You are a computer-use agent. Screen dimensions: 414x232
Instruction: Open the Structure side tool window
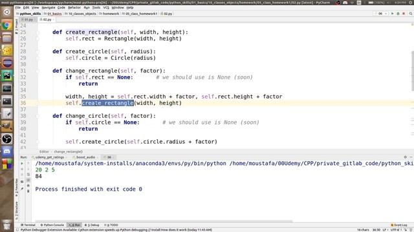click(x=17, y=211)
